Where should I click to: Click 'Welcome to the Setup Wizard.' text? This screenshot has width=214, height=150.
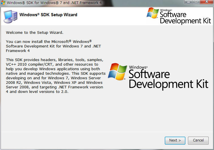[35, 33]
